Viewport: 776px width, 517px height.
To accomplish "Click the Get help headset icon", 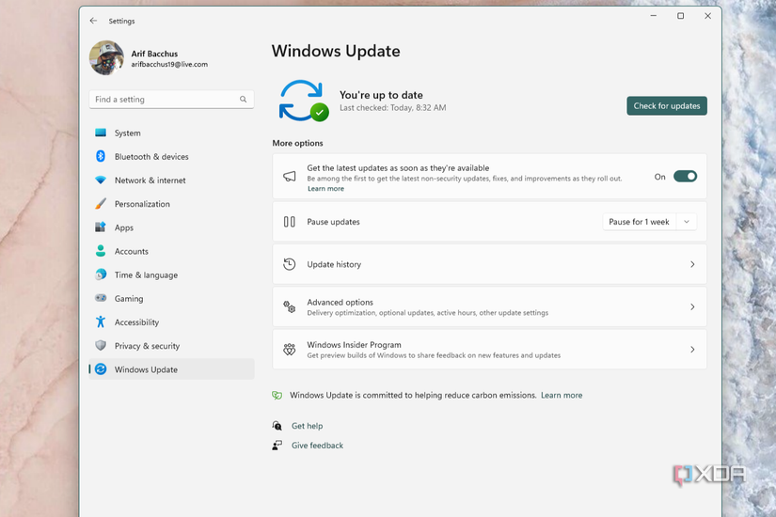I will point(277,426).
